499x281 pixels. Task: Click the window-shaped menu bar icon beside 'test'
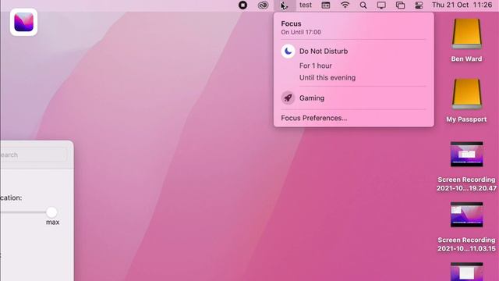[326, 5]
